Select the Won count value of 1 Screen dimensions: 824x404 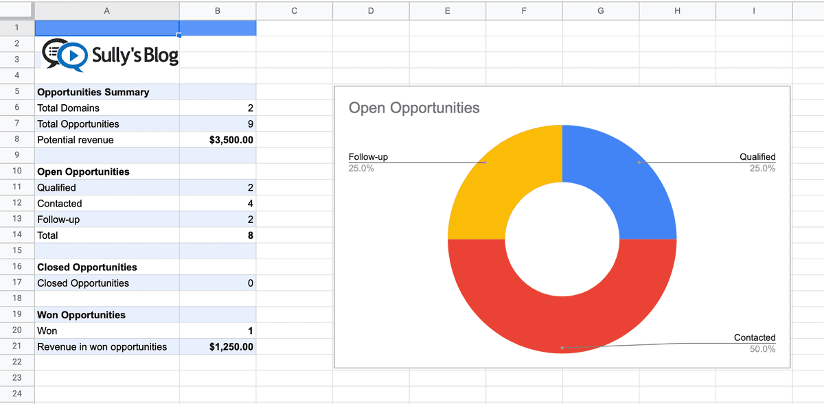(217, 331)
